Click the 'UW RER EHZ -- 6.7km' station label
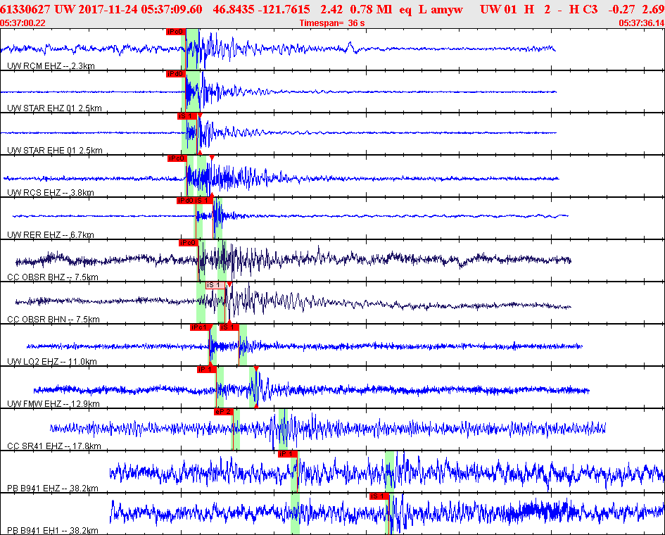This screenshot has height=535, width=665. click(x=51, y=234)
